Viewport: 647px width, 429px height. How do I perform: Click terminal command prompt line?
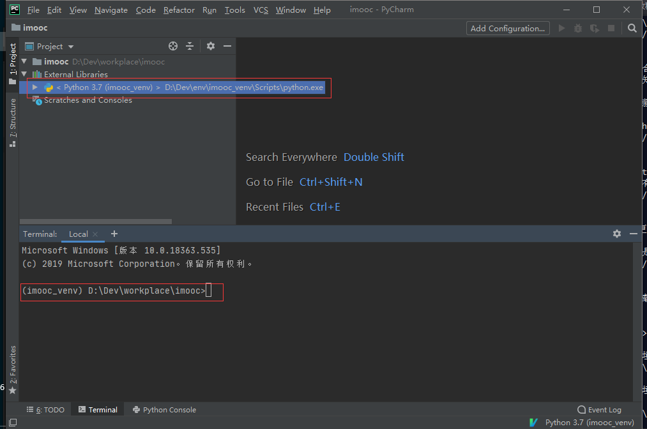pyautogui.click(x=117, y=291)
